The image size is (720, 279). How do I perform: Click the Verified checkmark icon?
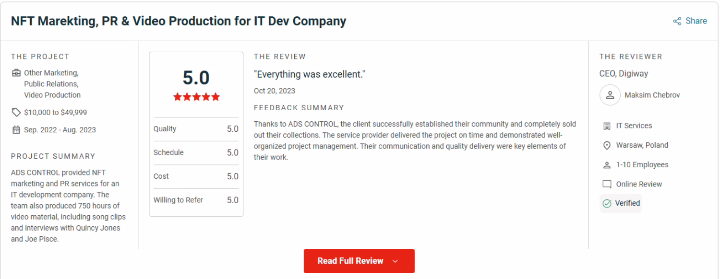[x=607, y=203]
